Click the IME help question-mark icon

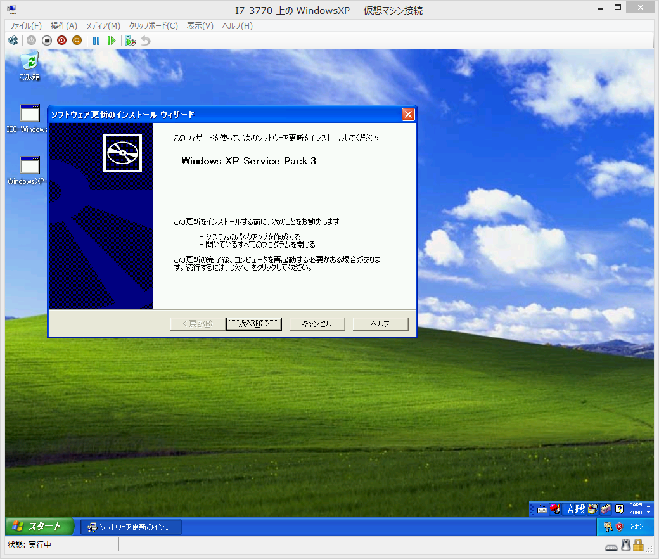pos(619,510)
